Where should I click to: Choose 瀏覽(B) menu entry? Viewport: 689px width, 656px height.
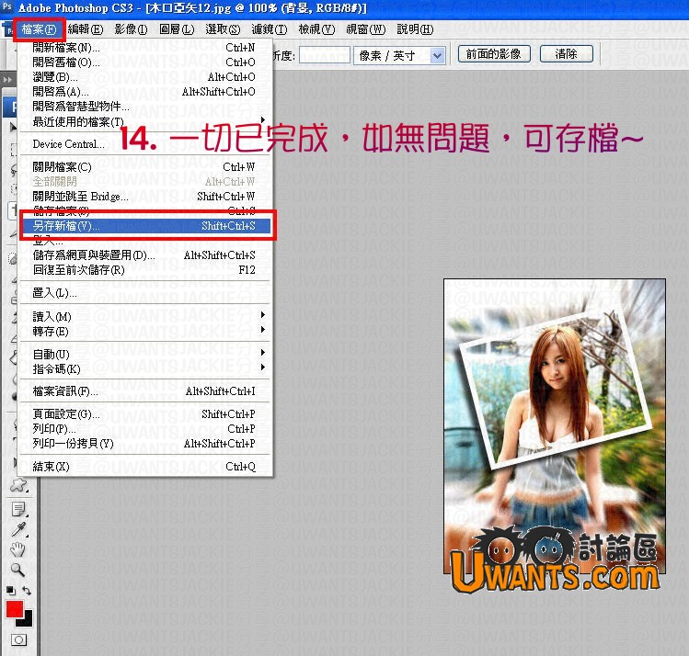coord(144,77)
